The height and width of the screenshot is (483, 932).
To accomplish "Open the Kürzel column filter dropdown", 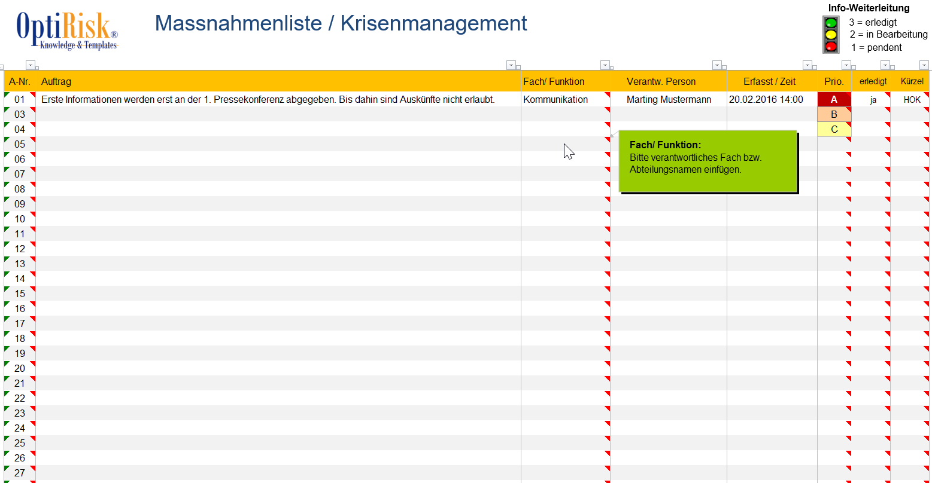I will point(924,65).
